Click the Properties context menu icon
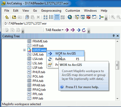The width and height of the screenshot is (121, 107). tap(50, 65)
